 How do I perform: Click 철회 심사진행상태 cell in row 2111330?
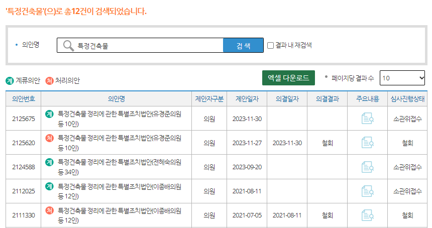[407, 215]
